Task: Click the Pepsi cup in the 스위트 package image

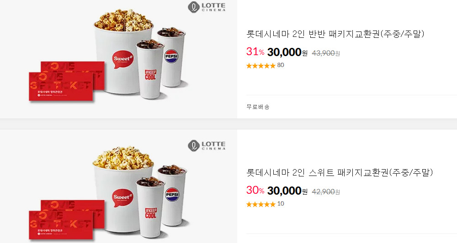Action: [172, 195]
